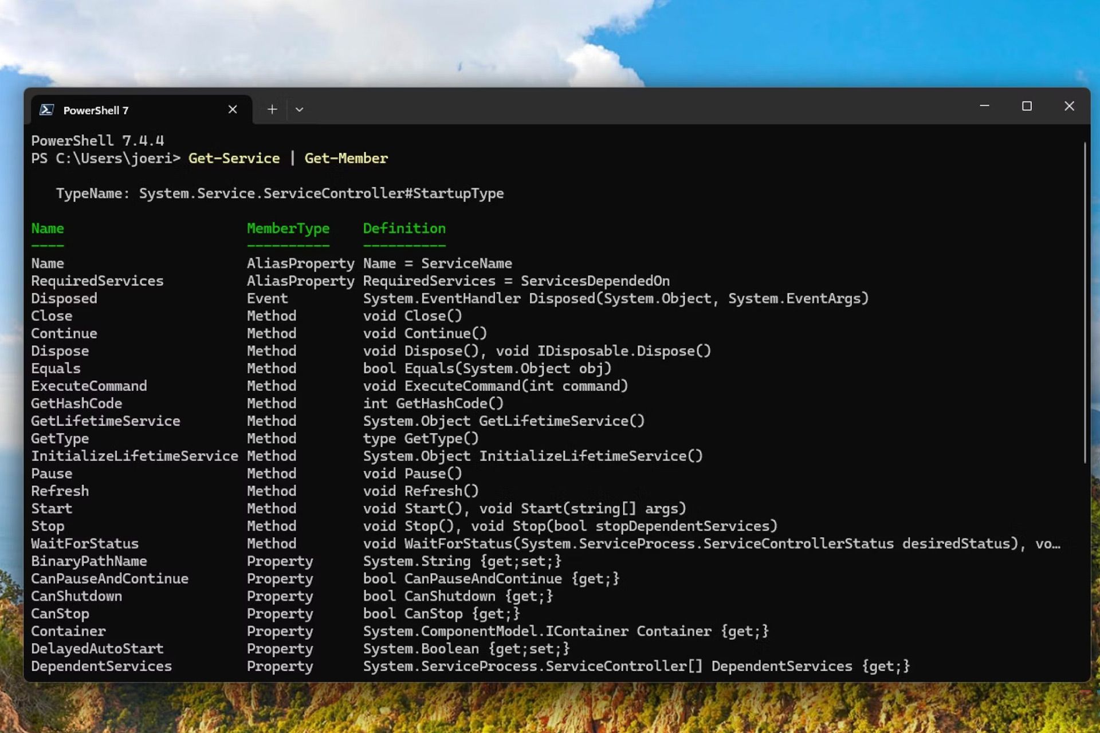Click the PowerShell terminal icon

coord(48,109)
